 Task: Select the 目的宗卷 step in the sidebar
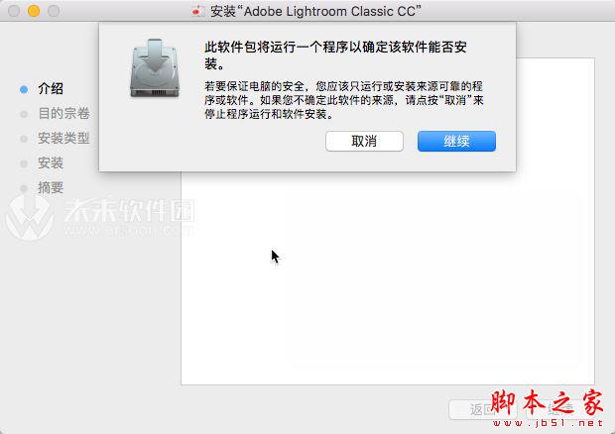click(x=63, y=113)
